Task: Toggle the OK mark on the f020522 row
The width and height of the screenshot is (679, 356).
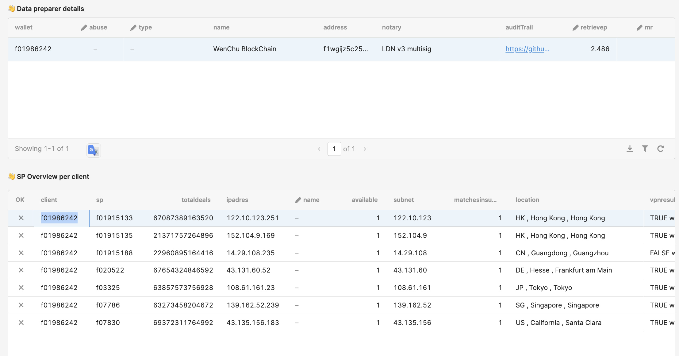Action: tap(21, 270)
